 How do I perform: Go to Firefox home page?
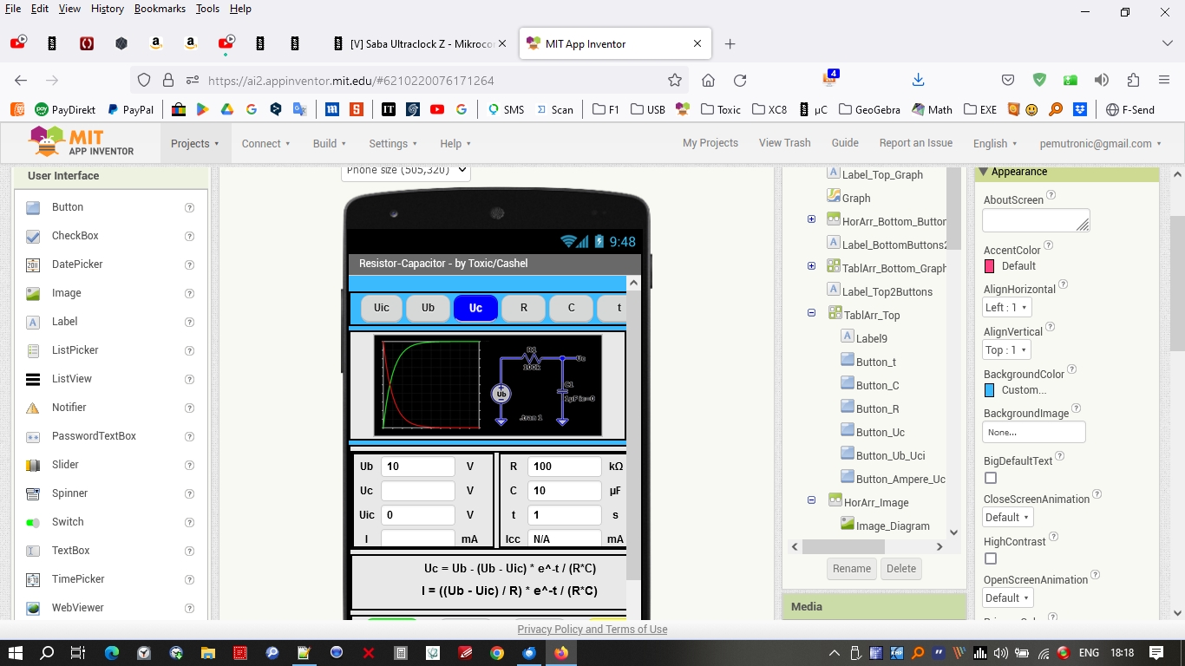pyautogui.click(x=708, y=80)
